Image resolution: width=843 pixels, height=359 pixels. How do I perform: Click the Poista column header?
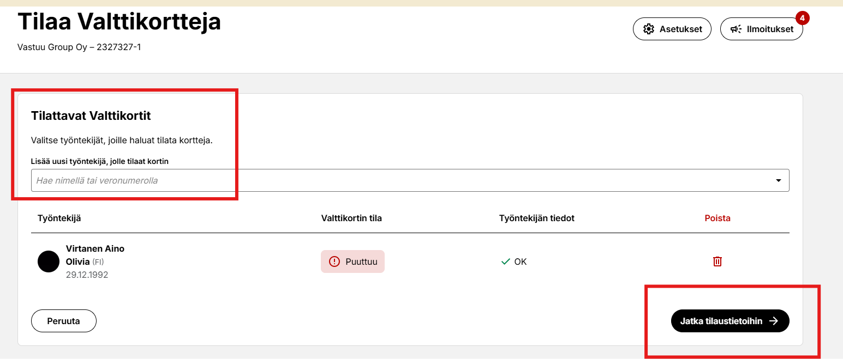click(718, 218)
